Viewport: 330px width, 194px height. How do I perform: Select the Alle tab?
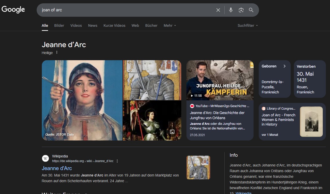coord(45,25)
